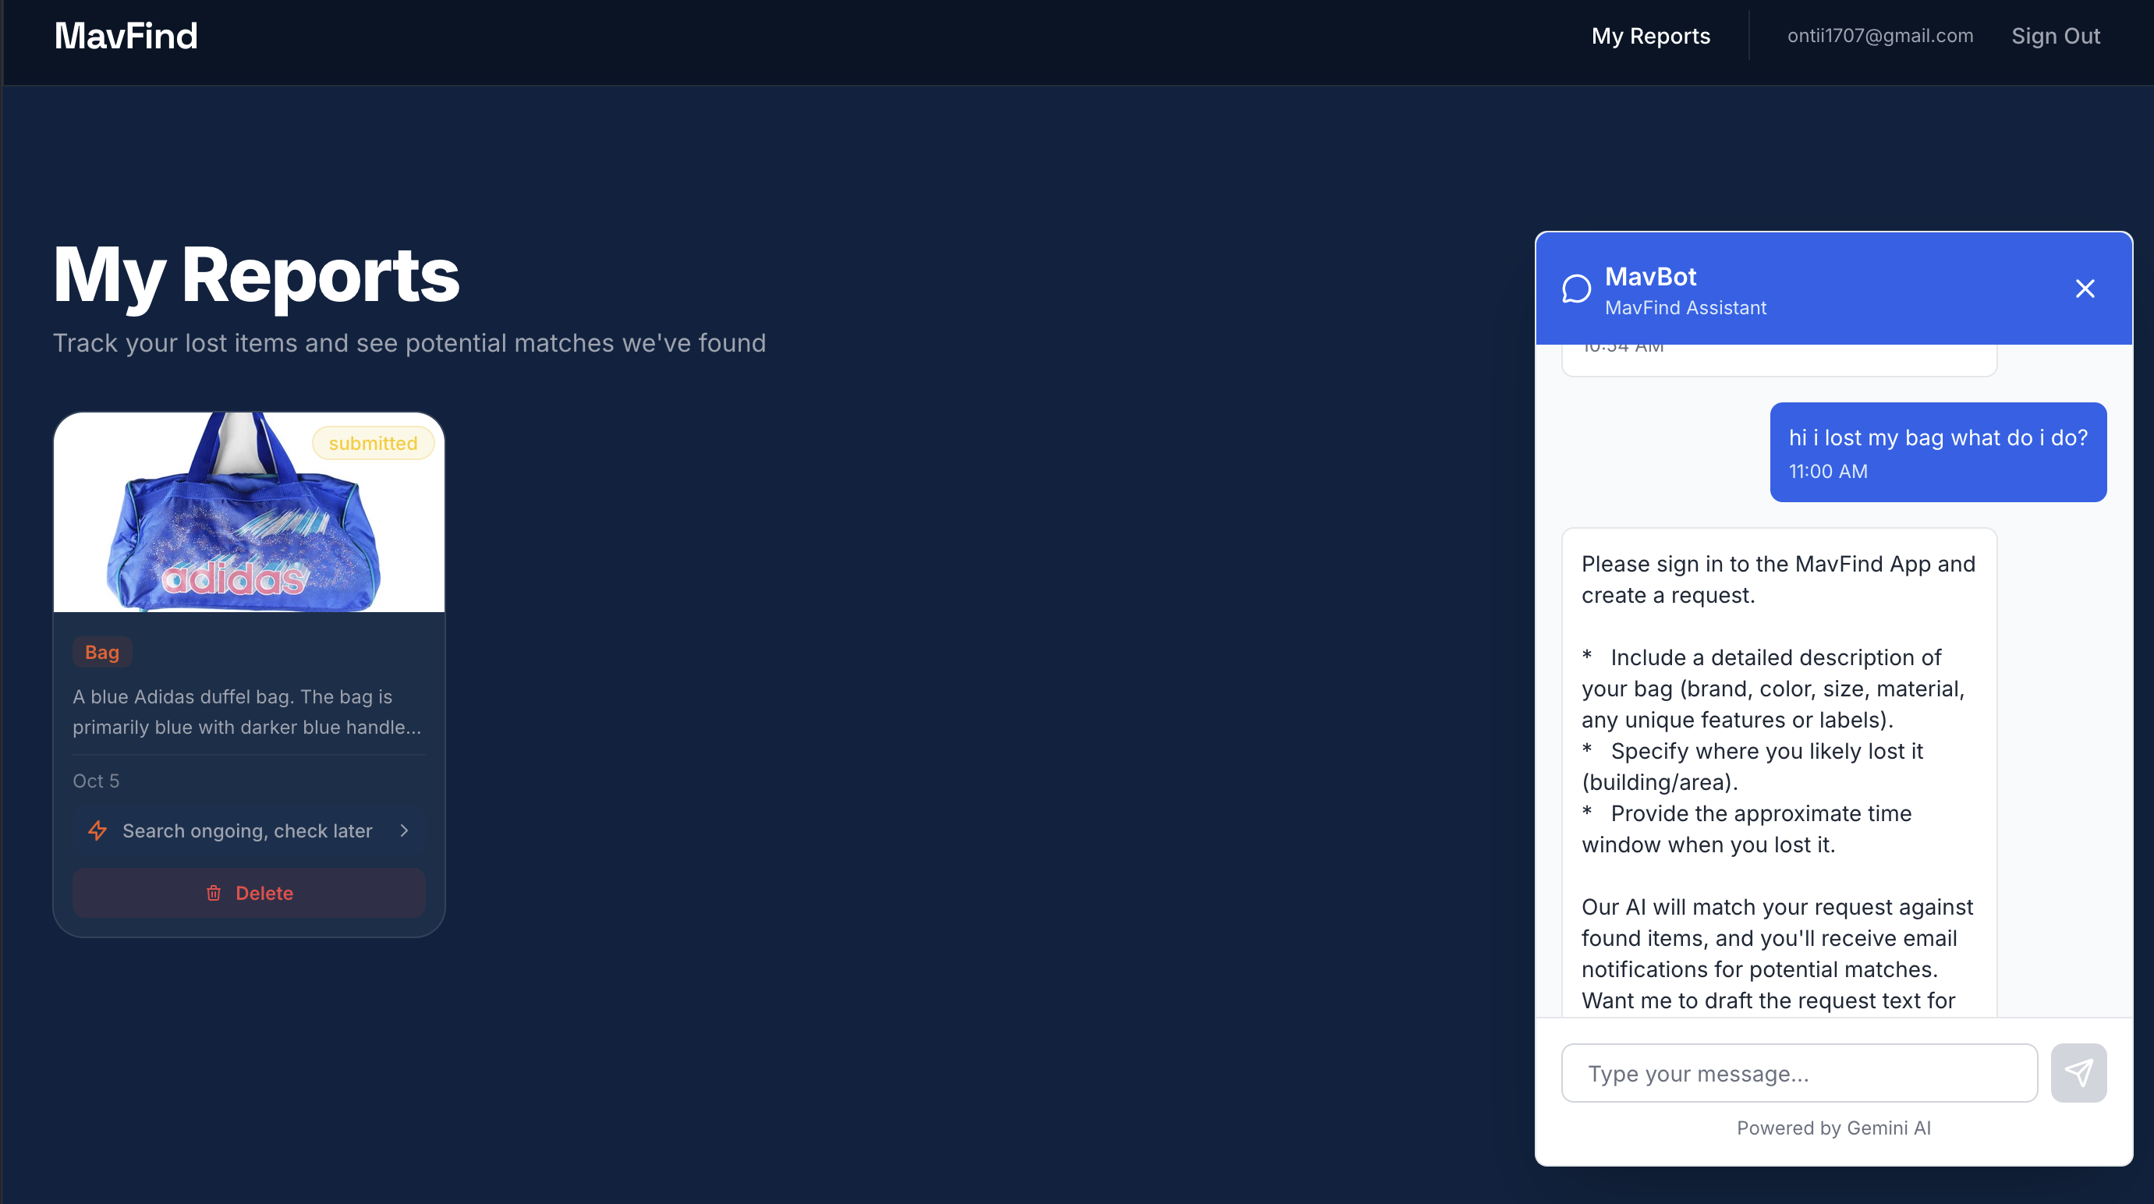Image resolution: width=2154 pixels, height=1204 pixels.
Task: Click the lightning bolt search status icon
Action: tap(97, 830)
